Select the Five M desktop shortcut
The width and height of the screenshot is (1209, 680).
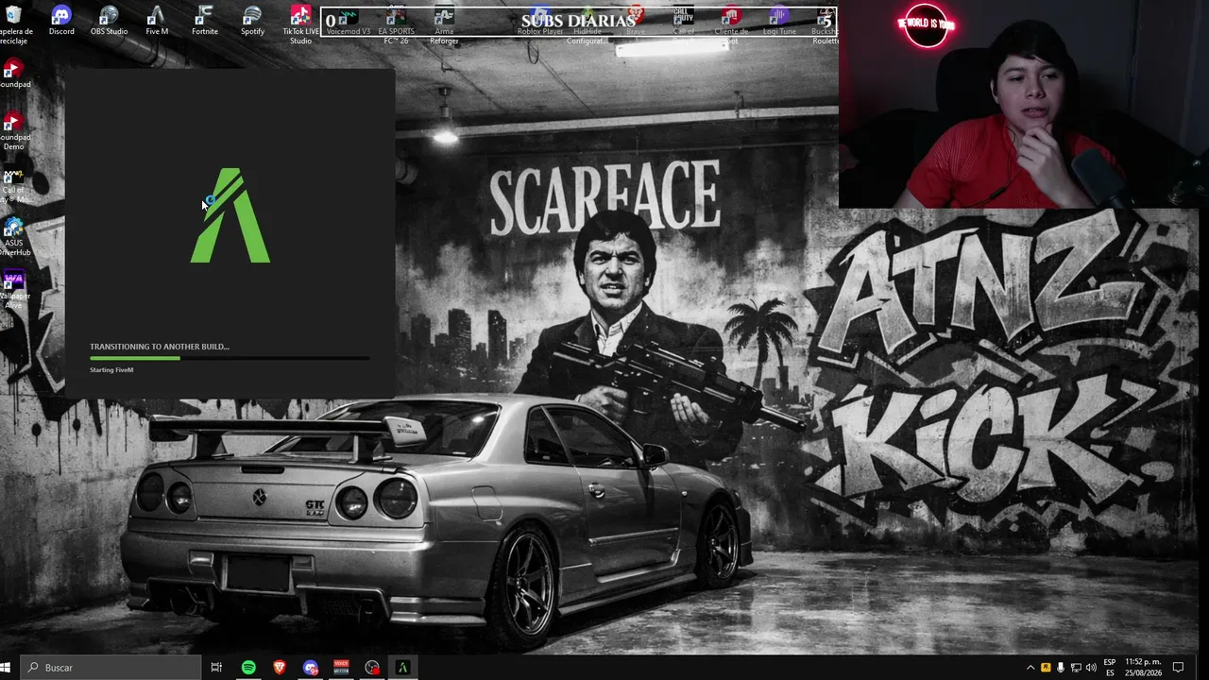[x=157, y=21]
